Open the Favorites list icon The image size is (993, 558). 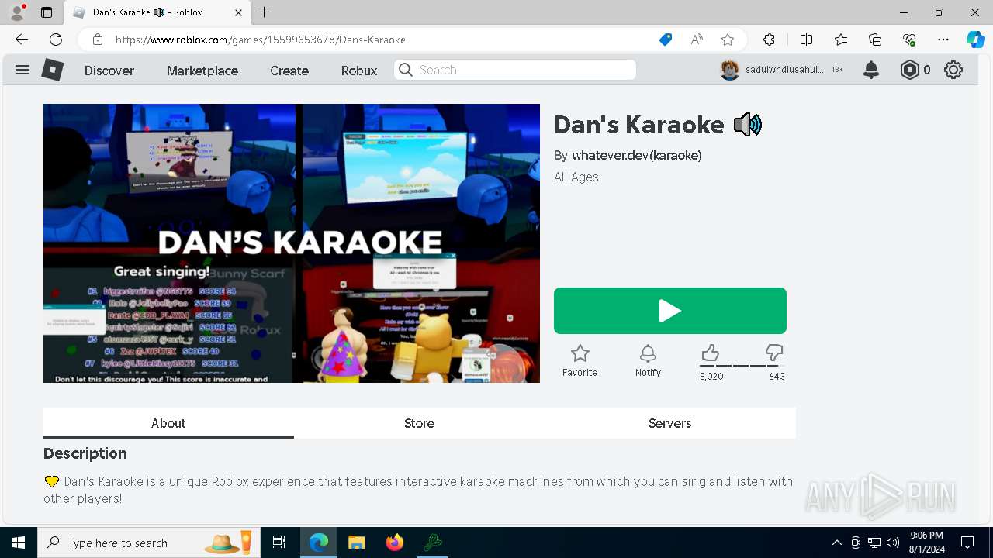(x=841, y=40)
